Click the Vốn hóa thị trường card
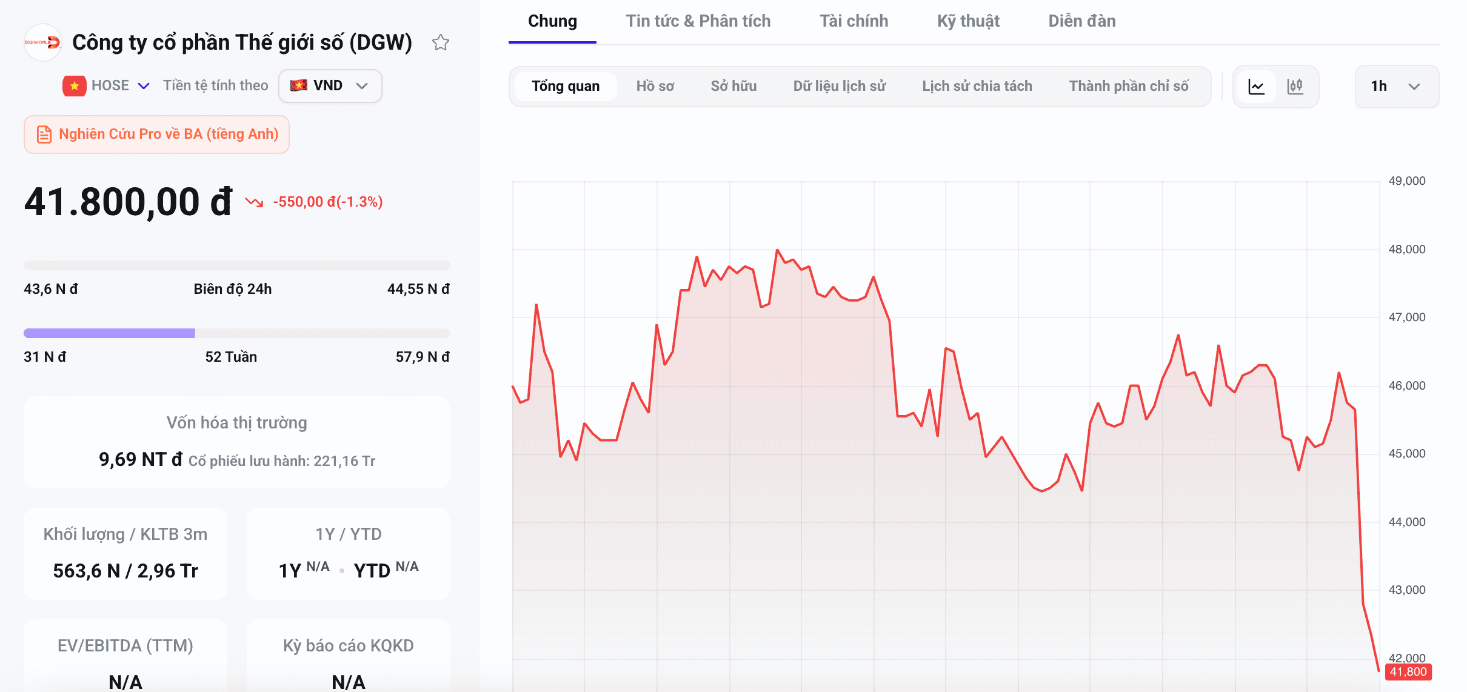Viewport: 1467px width, 692px height. coord(237,442)
